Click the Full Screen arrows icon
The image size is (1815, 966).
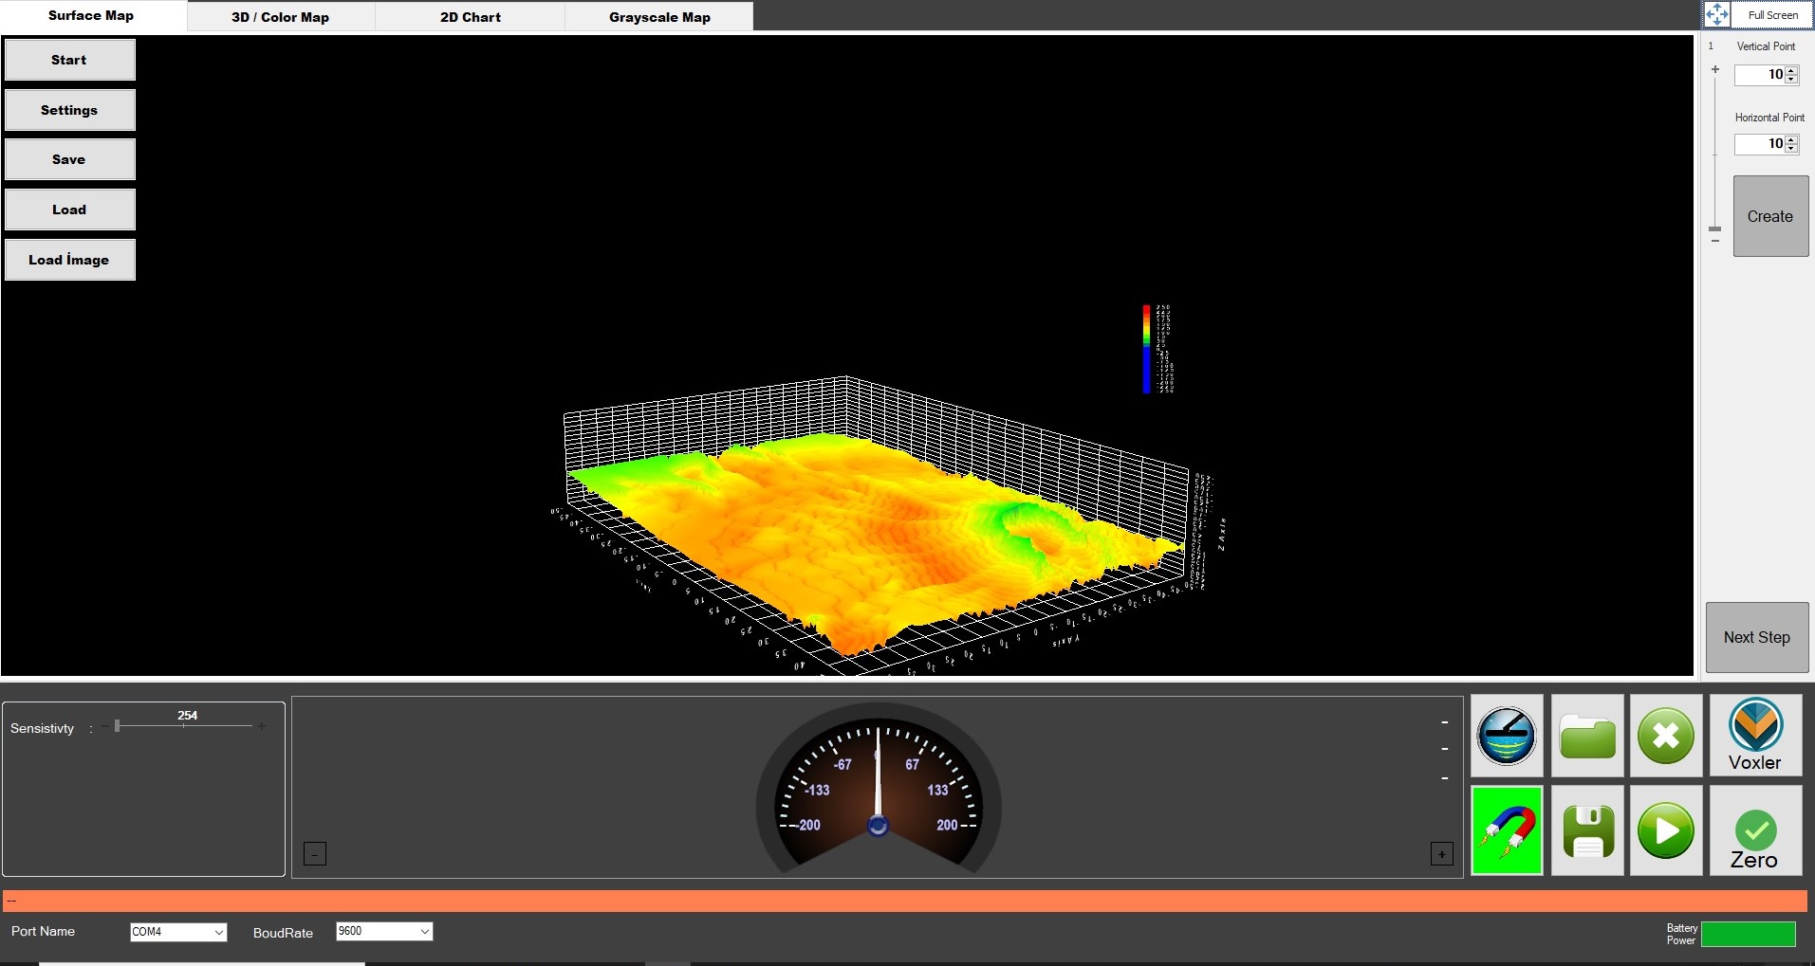point(1716,15)
